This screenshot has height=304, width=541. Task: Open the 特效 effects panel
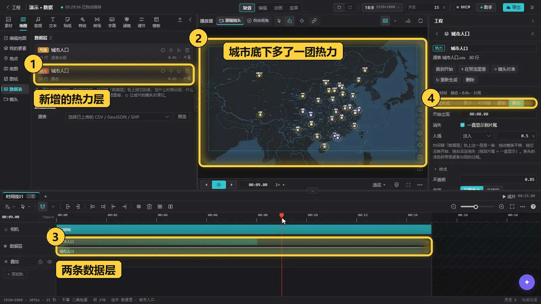[83, 22]
